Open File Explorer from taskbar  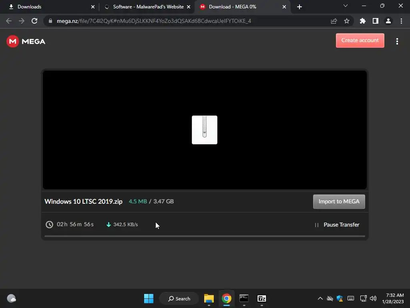pos(209,298)
